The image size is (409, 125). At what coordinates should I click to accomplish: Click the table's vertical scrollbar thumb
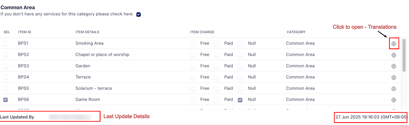point(404,55)
